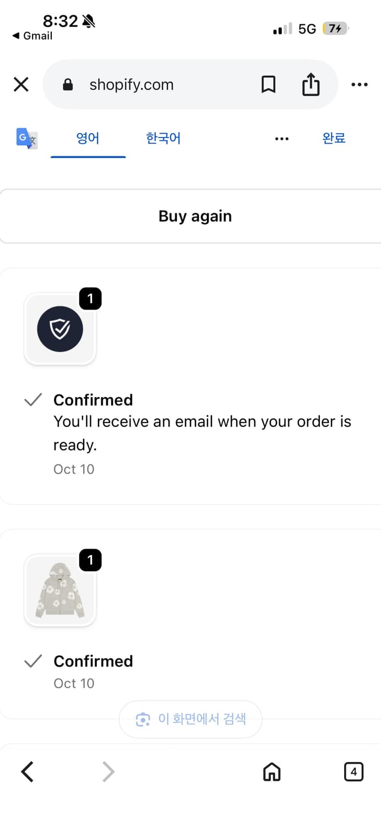Screen dimensions: 381x826
Task: Select the 영어 language tab
Action: 88,138
